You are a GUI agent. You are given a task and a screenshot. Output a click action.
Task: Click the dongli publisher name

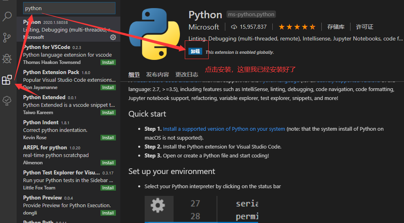[30, 213]
